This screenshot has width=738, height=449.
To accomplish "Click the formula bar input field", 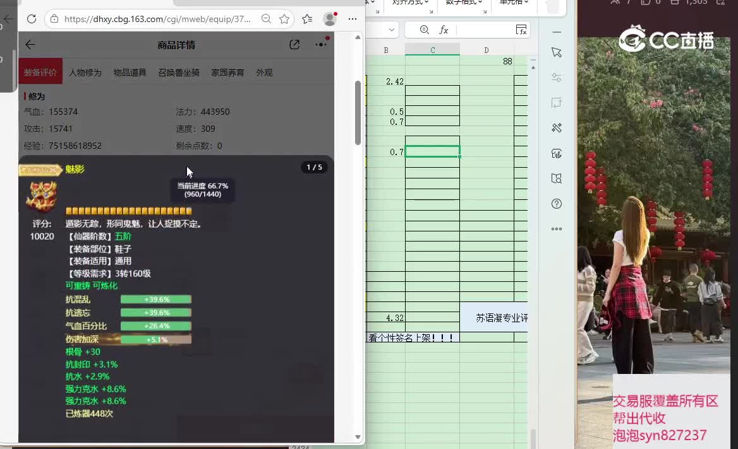I will click(x=485, y=30).
